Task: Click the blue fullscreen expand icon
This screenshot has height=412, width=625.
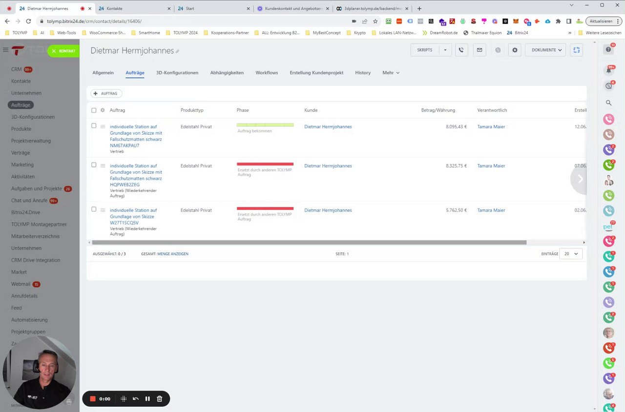Action: pyautogui.click(x=577, y=50)
